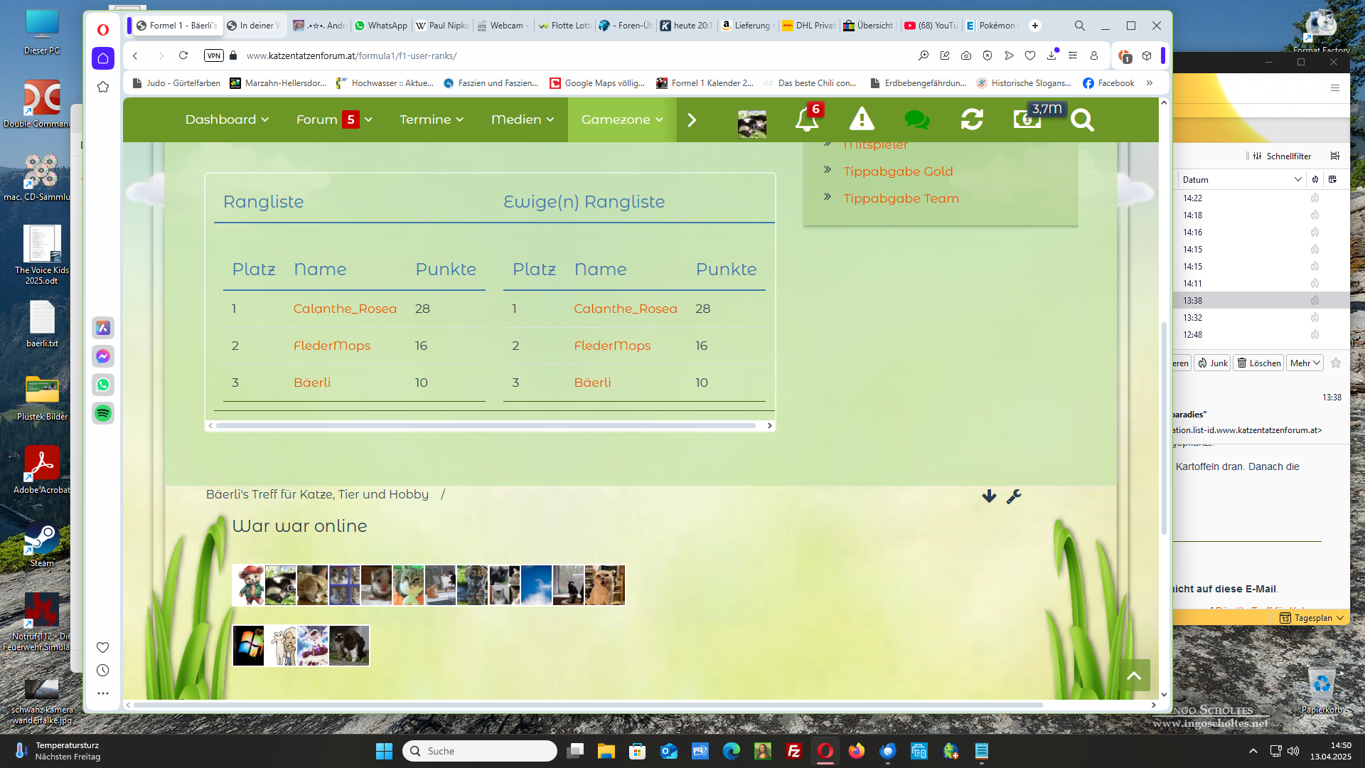This screenshot has width=1365, height=768.
Task: Click the refresh arrows icon in navbar
Action: point(972,119)
